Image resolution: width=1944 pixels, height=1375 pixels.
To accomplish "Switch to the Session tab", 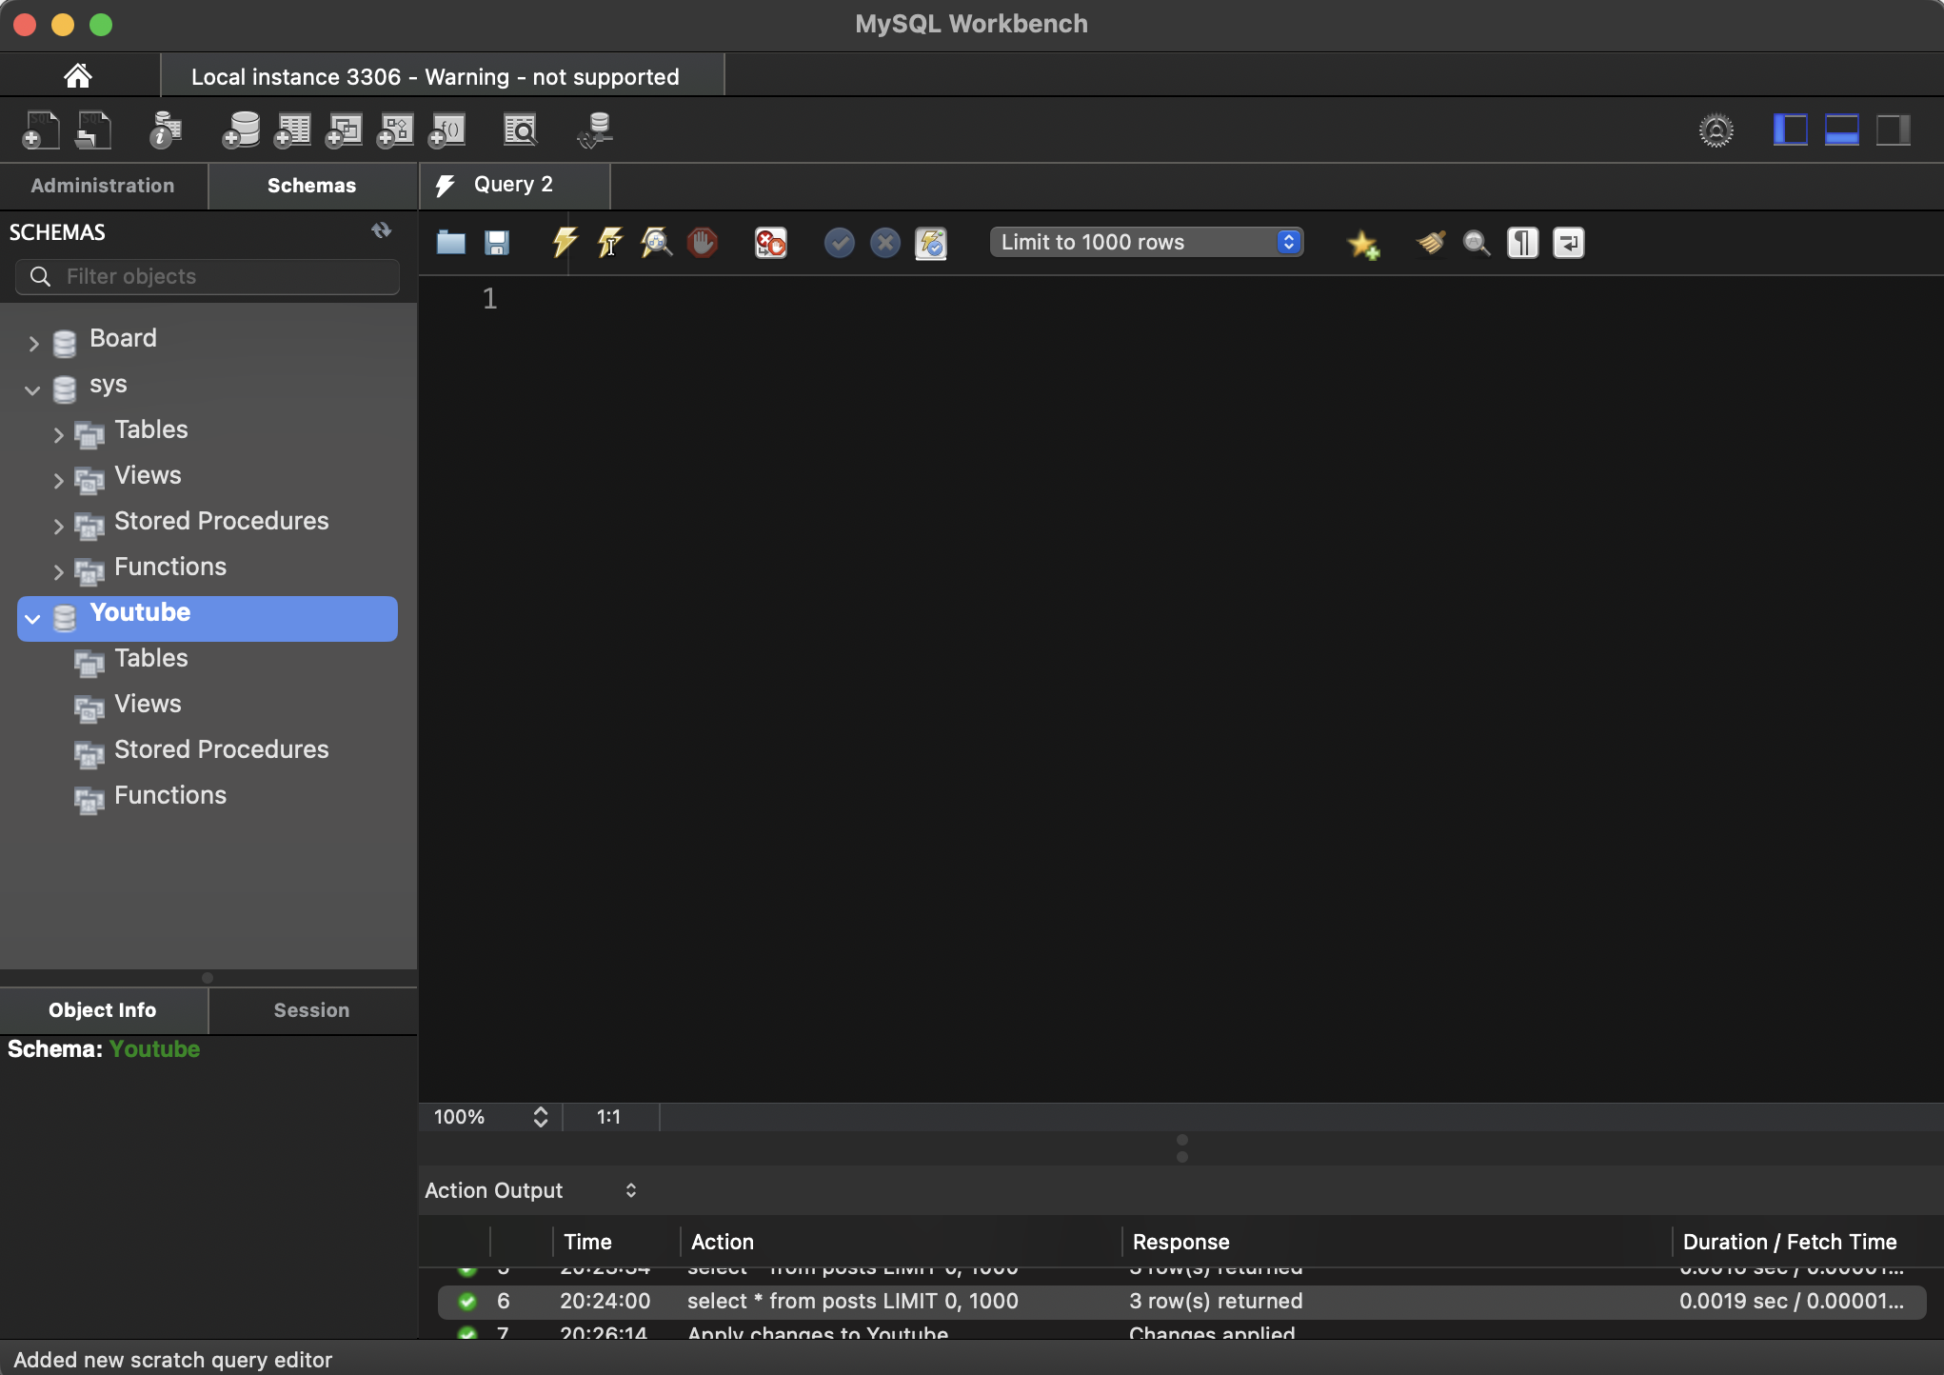I will (x=311, y=1010).
